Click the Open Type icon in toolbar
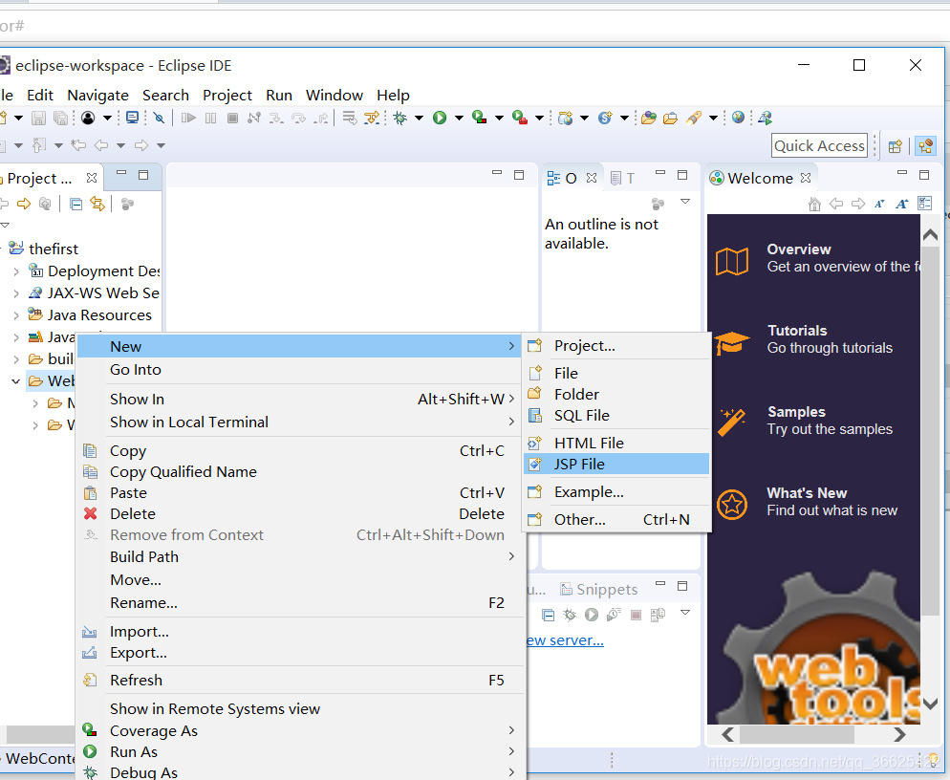The image size is (950, 780). tap(649, 118)
